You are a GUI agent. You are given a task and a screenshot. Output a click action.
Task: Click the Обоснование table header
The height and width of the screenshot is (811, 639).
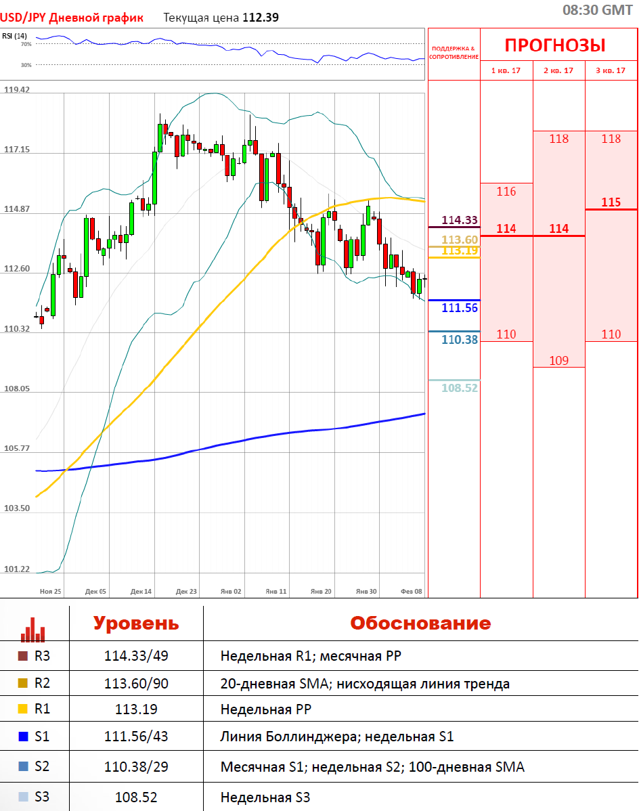point(421,623)
